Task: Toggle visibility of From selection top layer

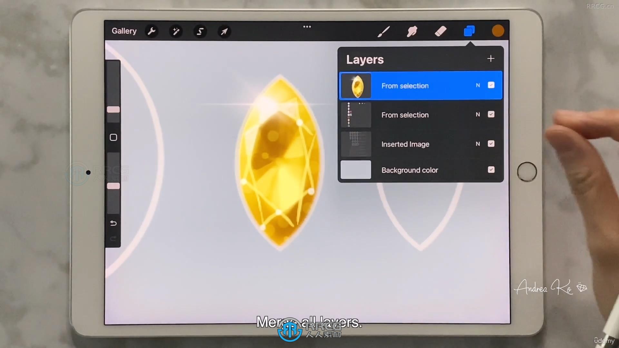Action: coord(491,85)
